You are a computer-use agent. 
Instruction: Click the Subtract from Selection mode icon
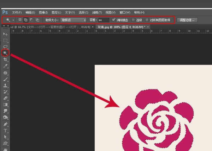click(x=31, y=20)
